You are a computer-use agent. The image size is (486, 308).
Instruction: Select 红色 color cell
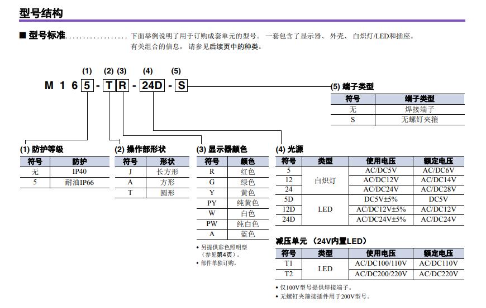coord(247,172)
